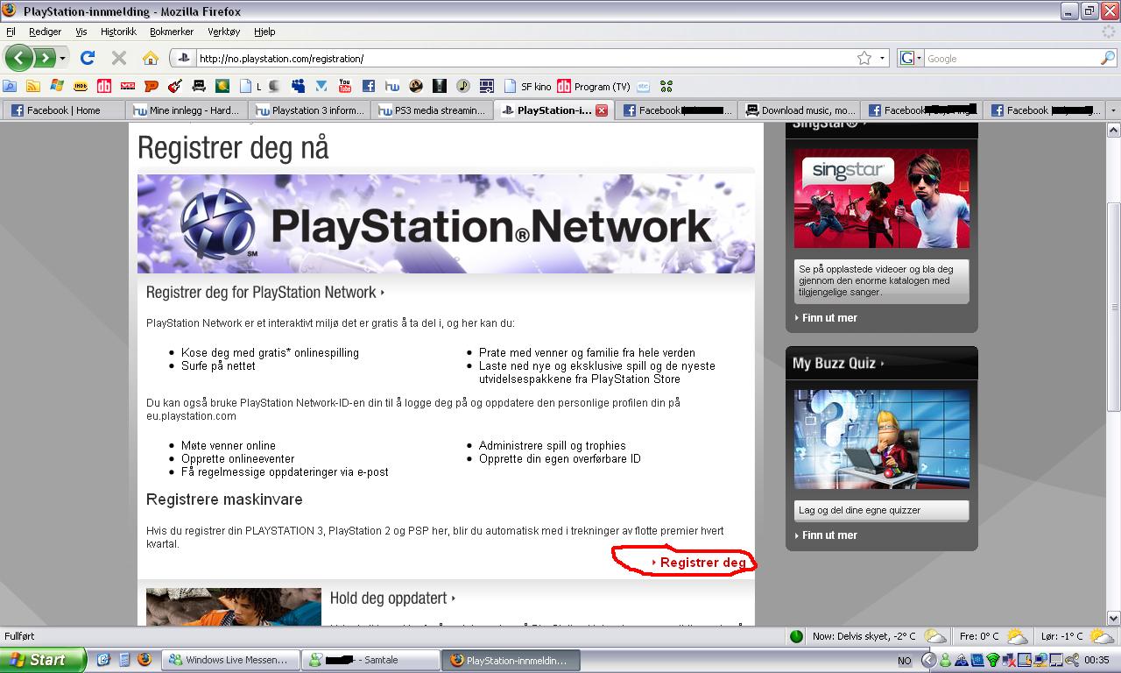The height and width of the screenshot is (673, 1121).
Task: Expand hidden system tray icons arrow
Action: 928,660
